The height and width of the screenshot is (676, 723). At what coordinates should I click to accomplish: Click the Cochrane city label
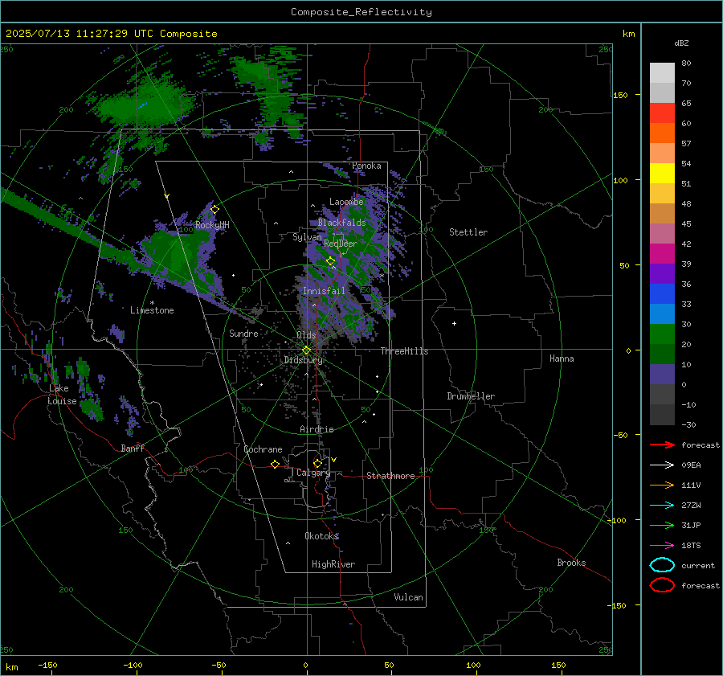[263, 449]
